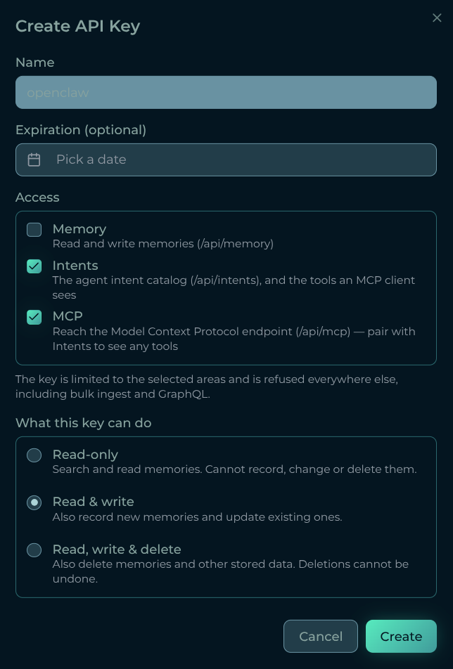Click the Expiration (optional) label
Viewport: 453px width, 669px height.
pyautogui.click(x=81, y=130)
